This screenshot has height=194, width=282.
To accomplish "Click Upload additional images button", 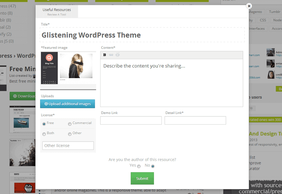I will [67, 104].
